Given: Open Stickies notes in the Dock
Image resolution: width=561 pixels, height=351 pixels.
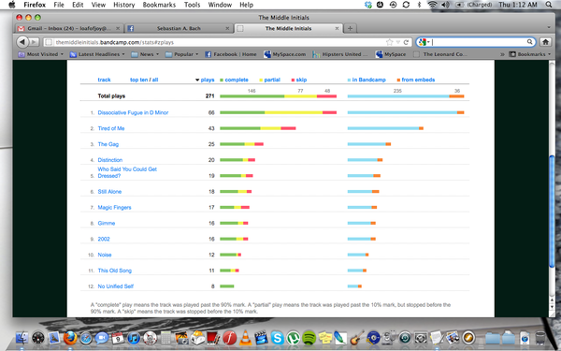Looking at the screenshot, I should pos(324,338).
